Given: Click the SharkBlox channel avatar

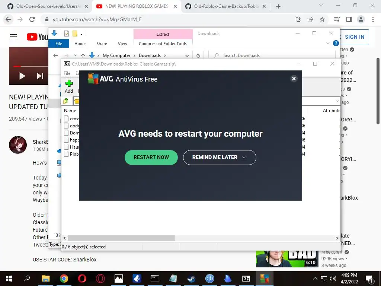Looking at the screenshot, I should 18,145.
